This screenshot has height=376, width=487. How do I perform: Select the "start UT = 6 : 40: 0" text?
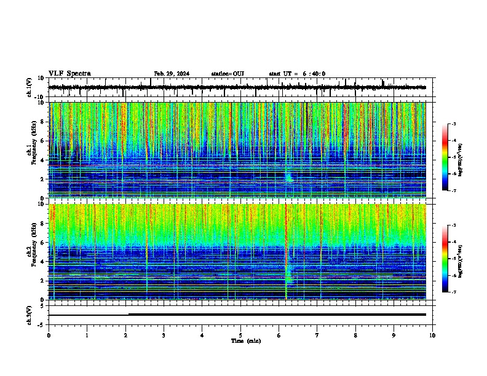(297, 74)
